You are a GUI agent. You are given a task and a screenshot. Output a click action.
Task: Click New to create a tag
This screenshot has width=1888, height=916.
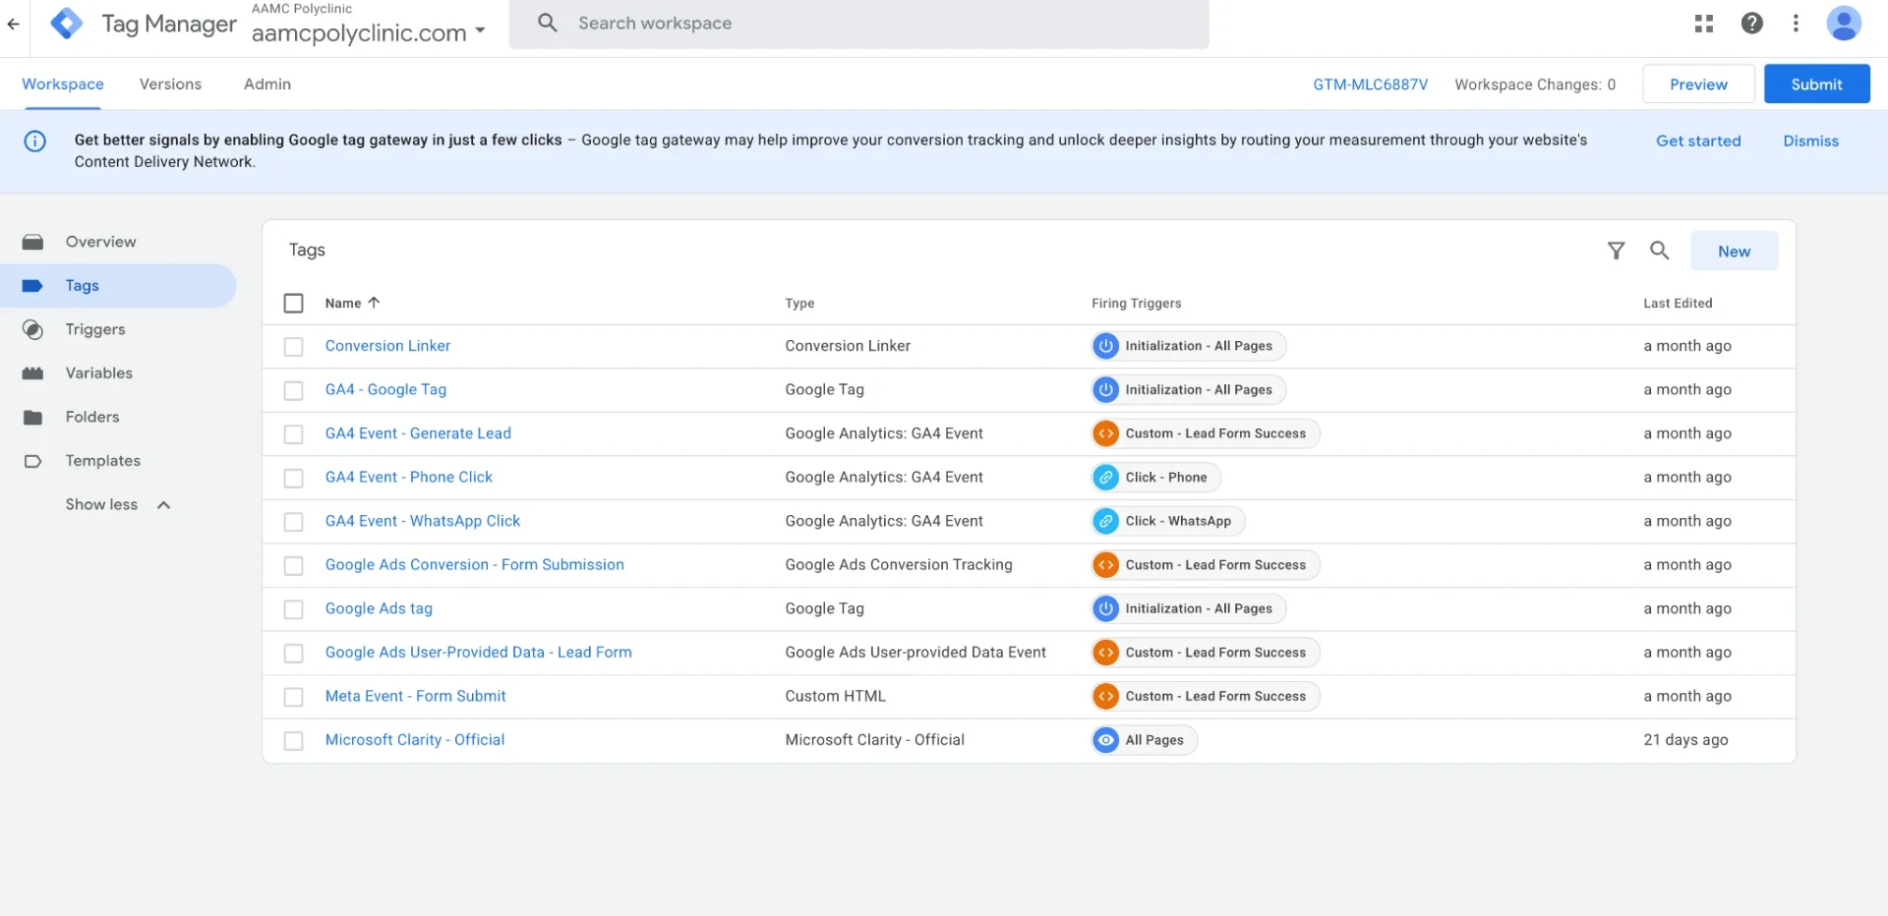click(1734, 252)
